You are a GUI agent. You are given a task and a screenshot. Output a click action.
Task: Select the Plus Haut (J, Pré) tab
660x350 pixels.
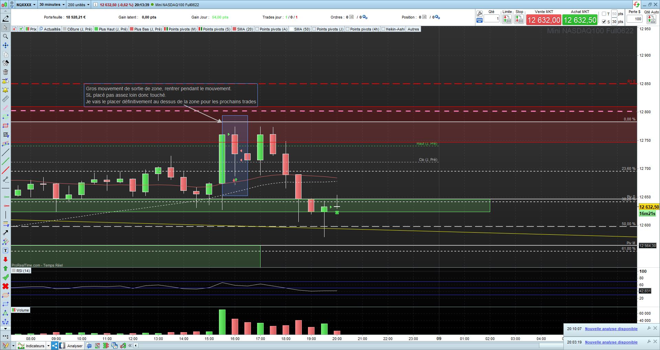pos(111,29)
